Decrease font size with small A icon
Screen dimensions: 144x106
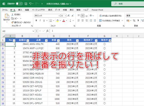(x=73, y=16)
